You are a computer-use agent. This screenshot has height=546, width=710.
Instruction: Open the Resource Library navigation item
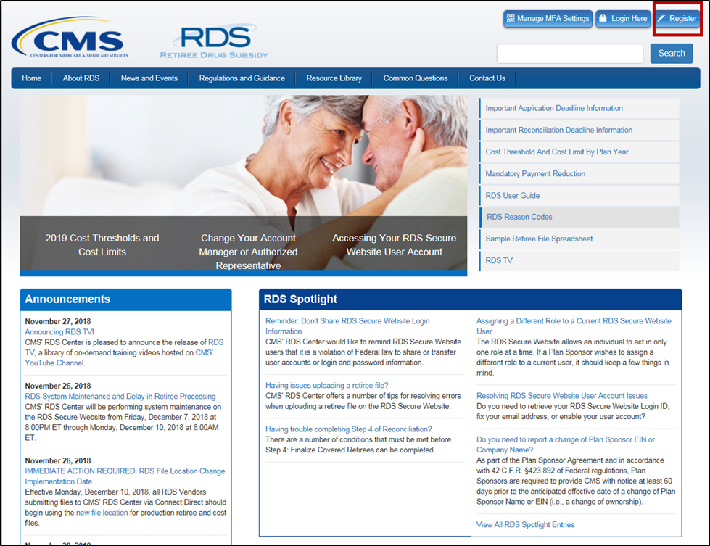tap(334, 78)
